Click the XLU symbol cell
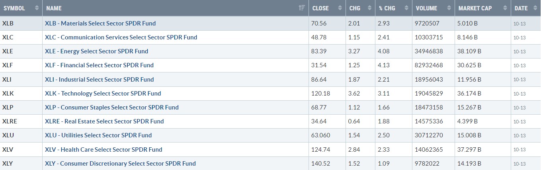Viewport: 541px width, 170px height. [7, 135]
